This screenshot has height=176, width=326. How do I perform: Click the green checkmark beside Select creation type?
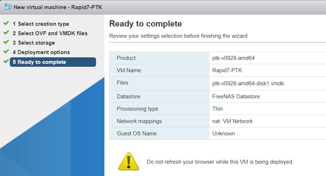tap(6, 24)
